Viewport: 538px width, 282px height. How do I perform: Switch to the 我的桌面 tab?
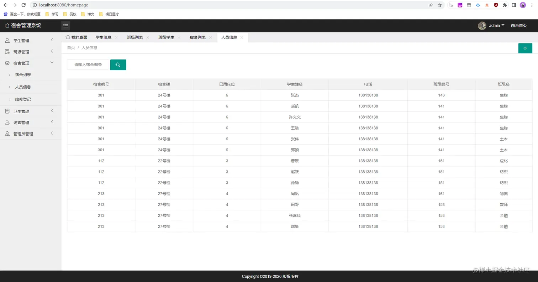pyautogui.click(x=77, y=37)
